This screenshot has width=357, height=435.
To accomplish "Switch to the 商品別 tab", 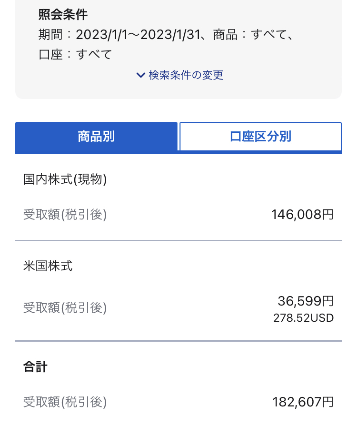I will pos(96,137).
